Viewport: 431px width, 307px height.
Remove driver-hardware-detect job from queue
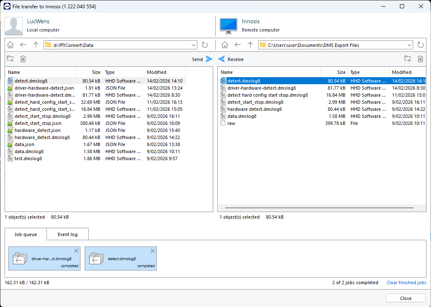[76, 251]
